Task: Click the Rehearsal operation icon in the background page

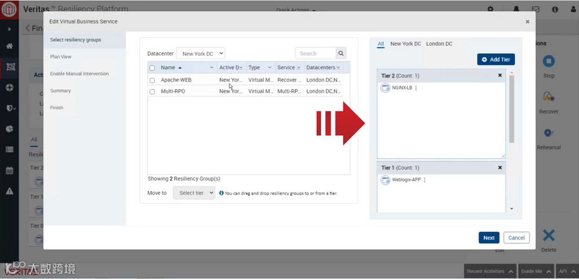Action: point(549,133)
